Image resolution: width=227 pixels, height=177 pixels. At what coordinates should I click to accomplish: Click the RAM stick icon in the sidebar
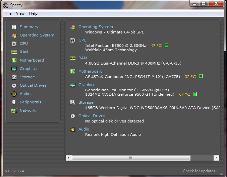coord(14,52)
